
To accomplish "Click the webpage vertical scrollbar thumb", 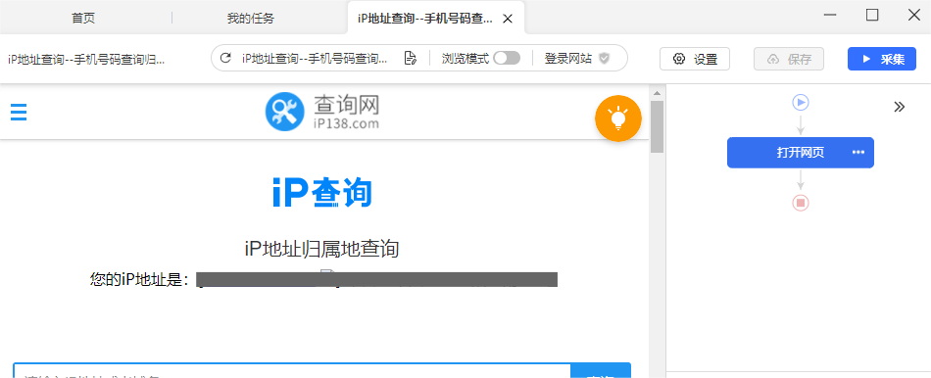I will pos(657,127).
